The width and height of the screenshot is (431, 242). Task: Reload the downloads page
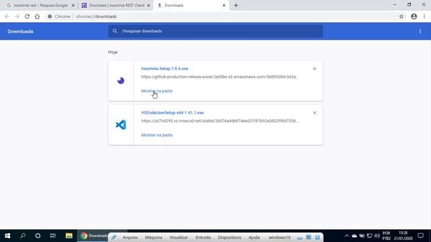[27, 16]
